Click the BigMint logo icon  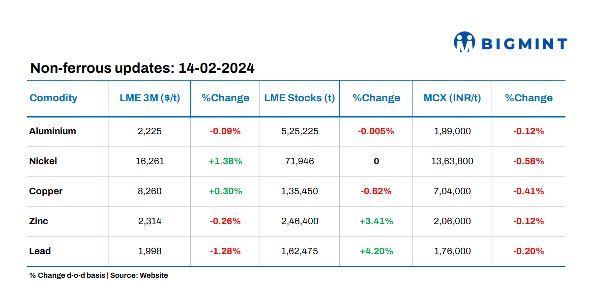pos(465,42)
